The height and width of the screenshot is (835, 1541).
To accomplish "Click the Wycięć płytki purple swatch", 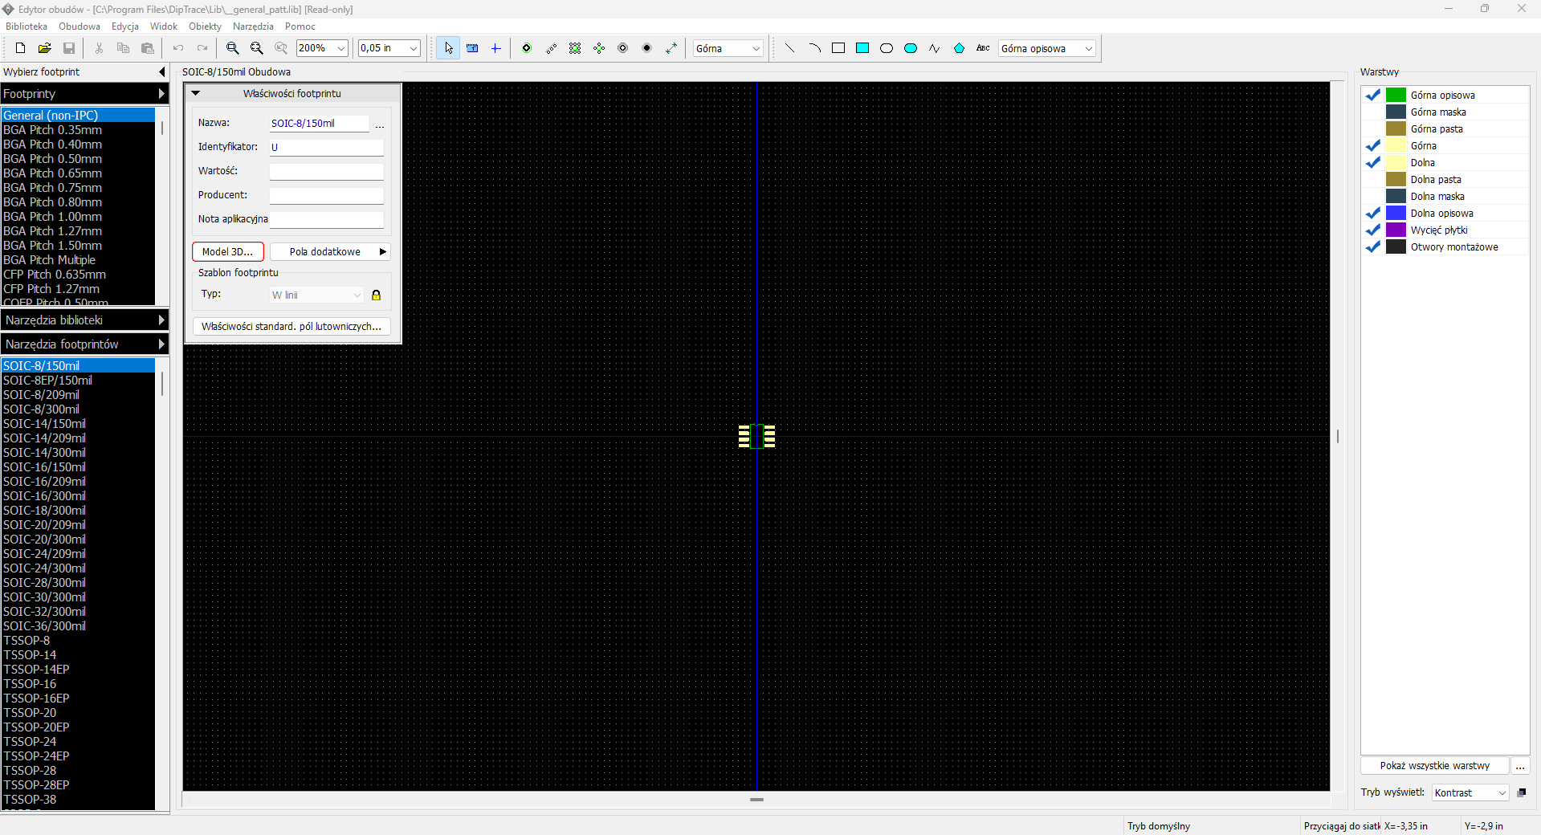I will (1396, 230).
